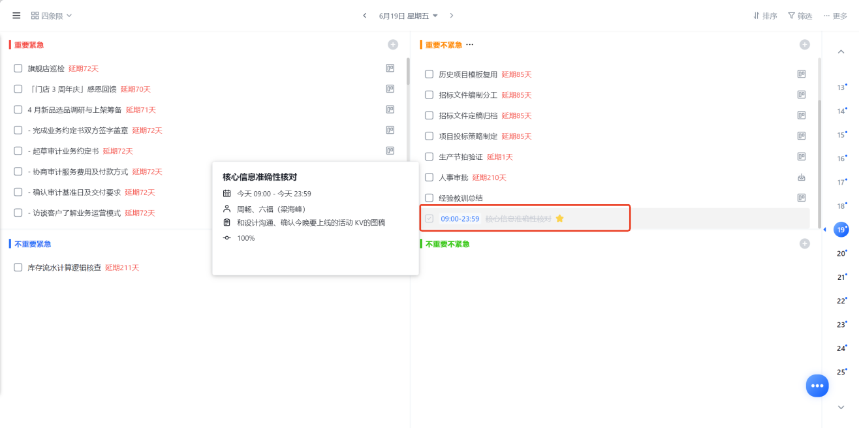Click the board icon of 经验教训总结

pos(802,198)
